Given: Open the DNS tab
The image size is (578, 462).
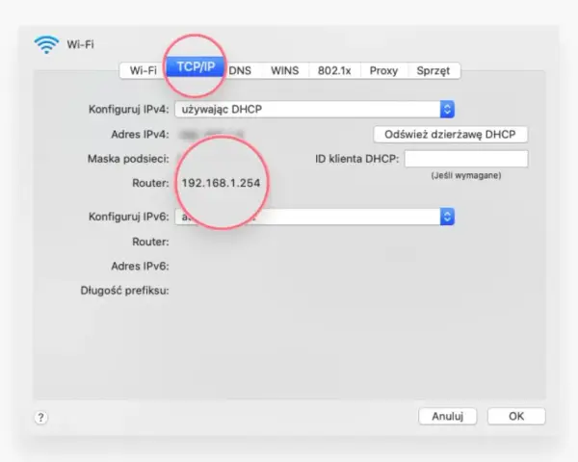Looking at the screenshot, I should coord(240,70).
